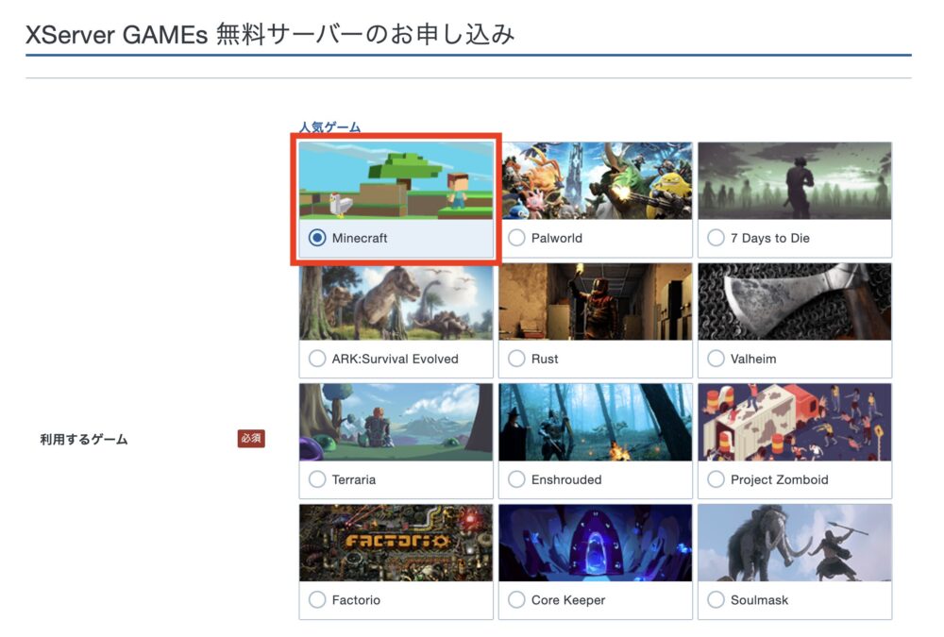Click the 7 Days to Die label
Viewport: 944px width, 637px height.
coord(770,238)
